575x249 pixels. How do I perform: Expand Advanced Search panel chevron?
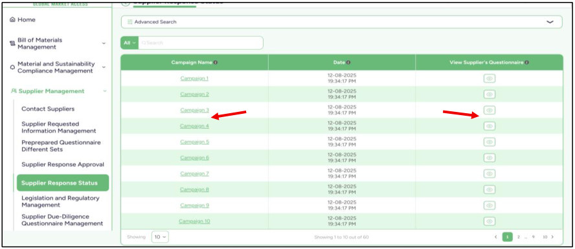(550, 22)
